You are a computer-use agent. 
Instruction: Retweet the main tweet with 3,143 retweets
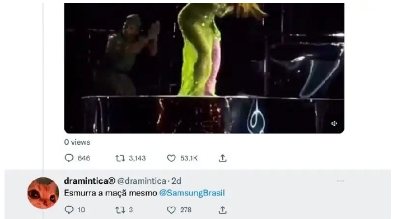tap(120, 158)
